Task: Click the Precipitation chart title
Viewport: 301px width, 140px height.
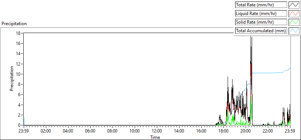Action: click(14, 24)
